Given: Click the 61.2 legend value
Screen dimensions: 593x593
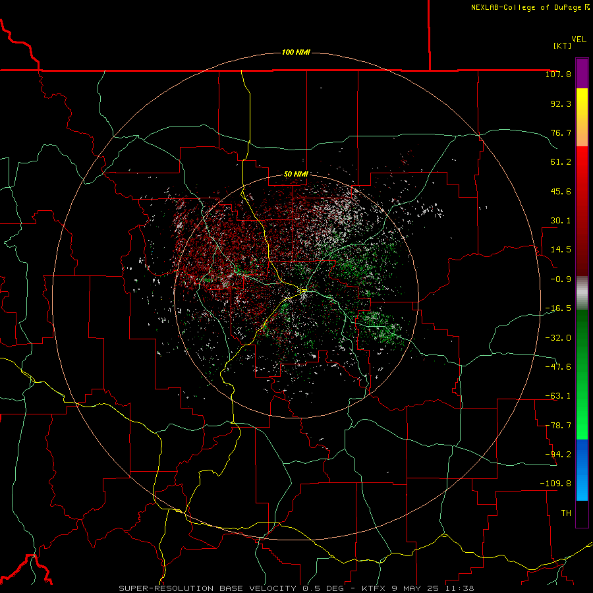Looking at the screenshot, I should click(561, 162).
